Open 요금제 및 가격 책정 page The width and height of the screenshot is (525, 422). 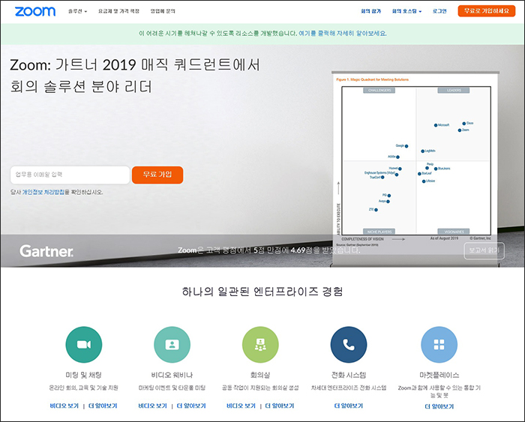coord(118,11)
